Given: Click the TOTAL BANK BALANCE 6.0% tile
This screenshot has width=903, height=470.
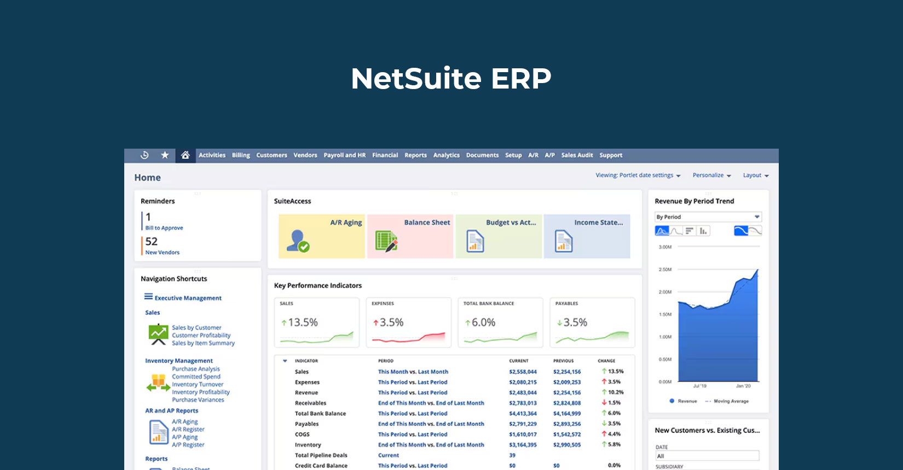Looking at the screenshot, I should coord(500,322).
